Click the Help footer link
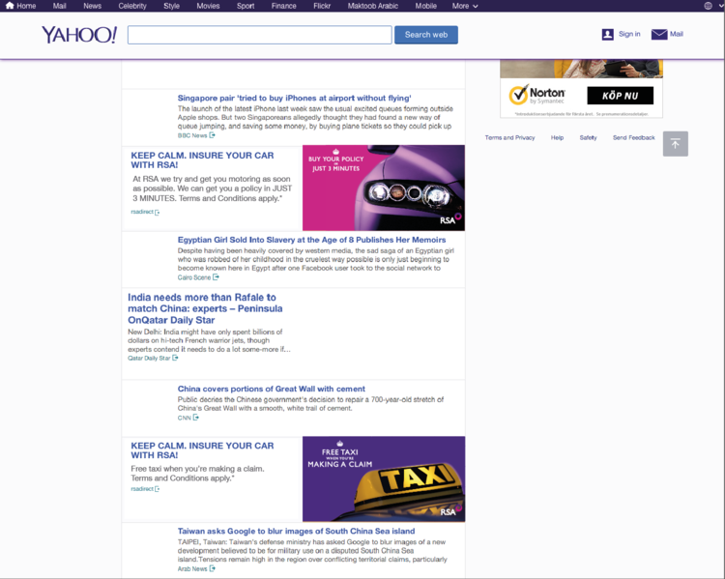 click(x=557, y=138)
